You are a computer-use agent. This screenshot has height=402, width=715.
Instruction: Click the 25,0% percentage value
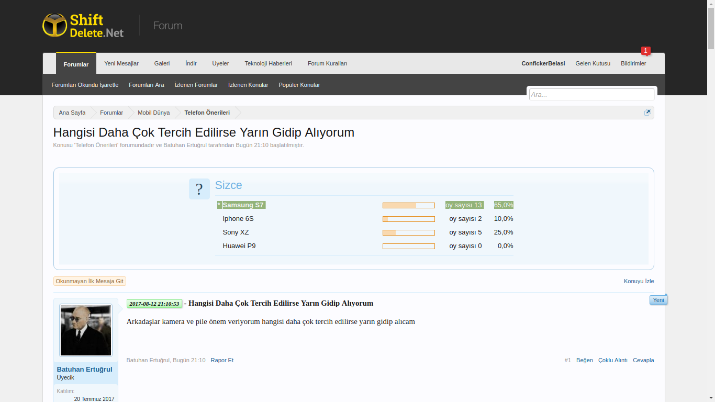tap(504, 232)
